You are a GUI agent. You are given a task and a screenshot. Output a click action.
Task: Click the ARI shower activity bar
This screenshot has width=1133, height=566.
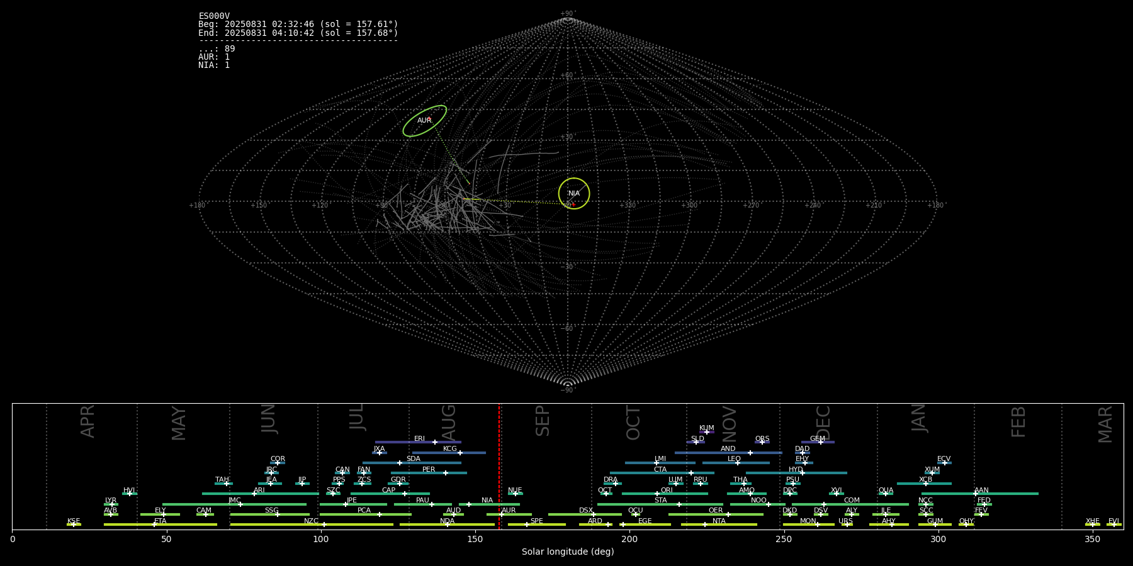pos(261,494)
